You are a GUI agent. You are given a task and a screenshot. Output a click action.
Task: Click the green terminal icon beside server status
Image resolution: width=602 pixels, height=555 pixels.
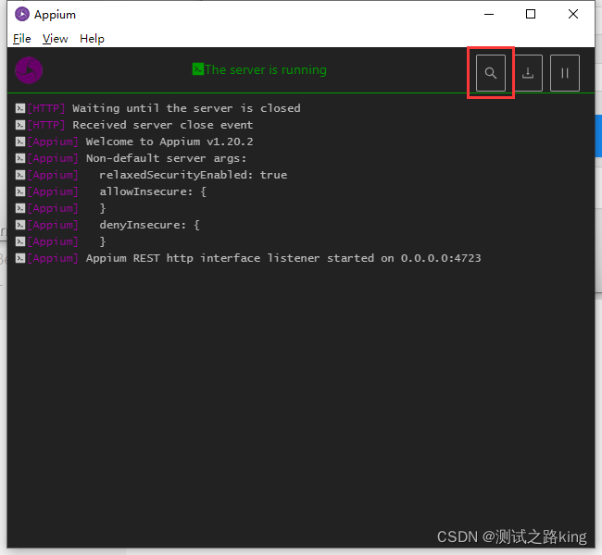tap(197, 69)
